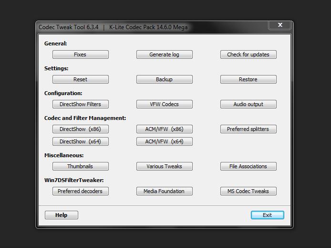Check for updates
The width and height of the screenshot is (331, 248).
click(248, 54)
